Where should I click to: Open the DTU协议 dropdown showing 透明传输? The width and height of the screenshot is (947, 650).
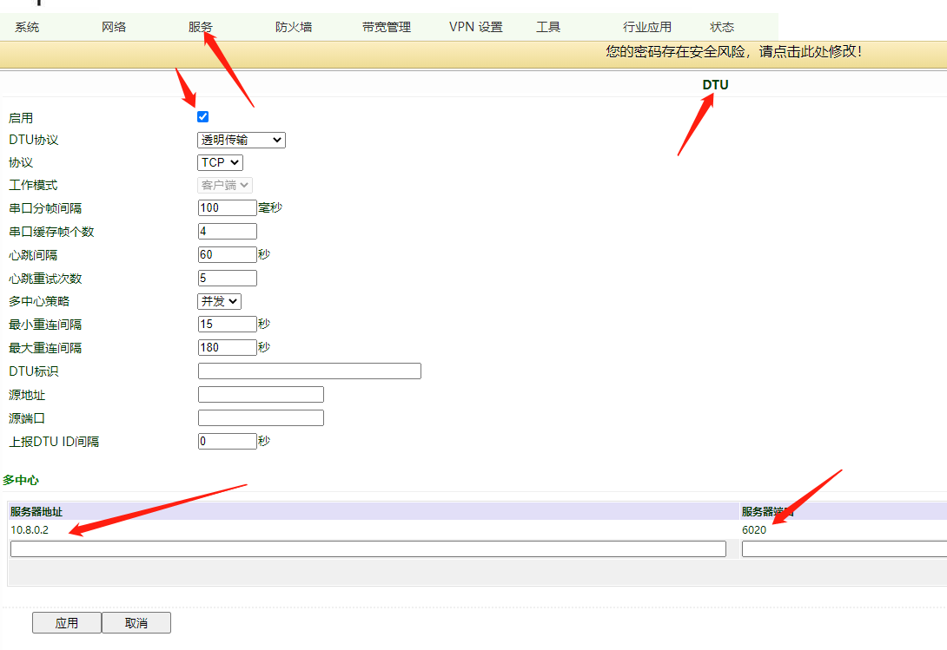click(241, 139)
